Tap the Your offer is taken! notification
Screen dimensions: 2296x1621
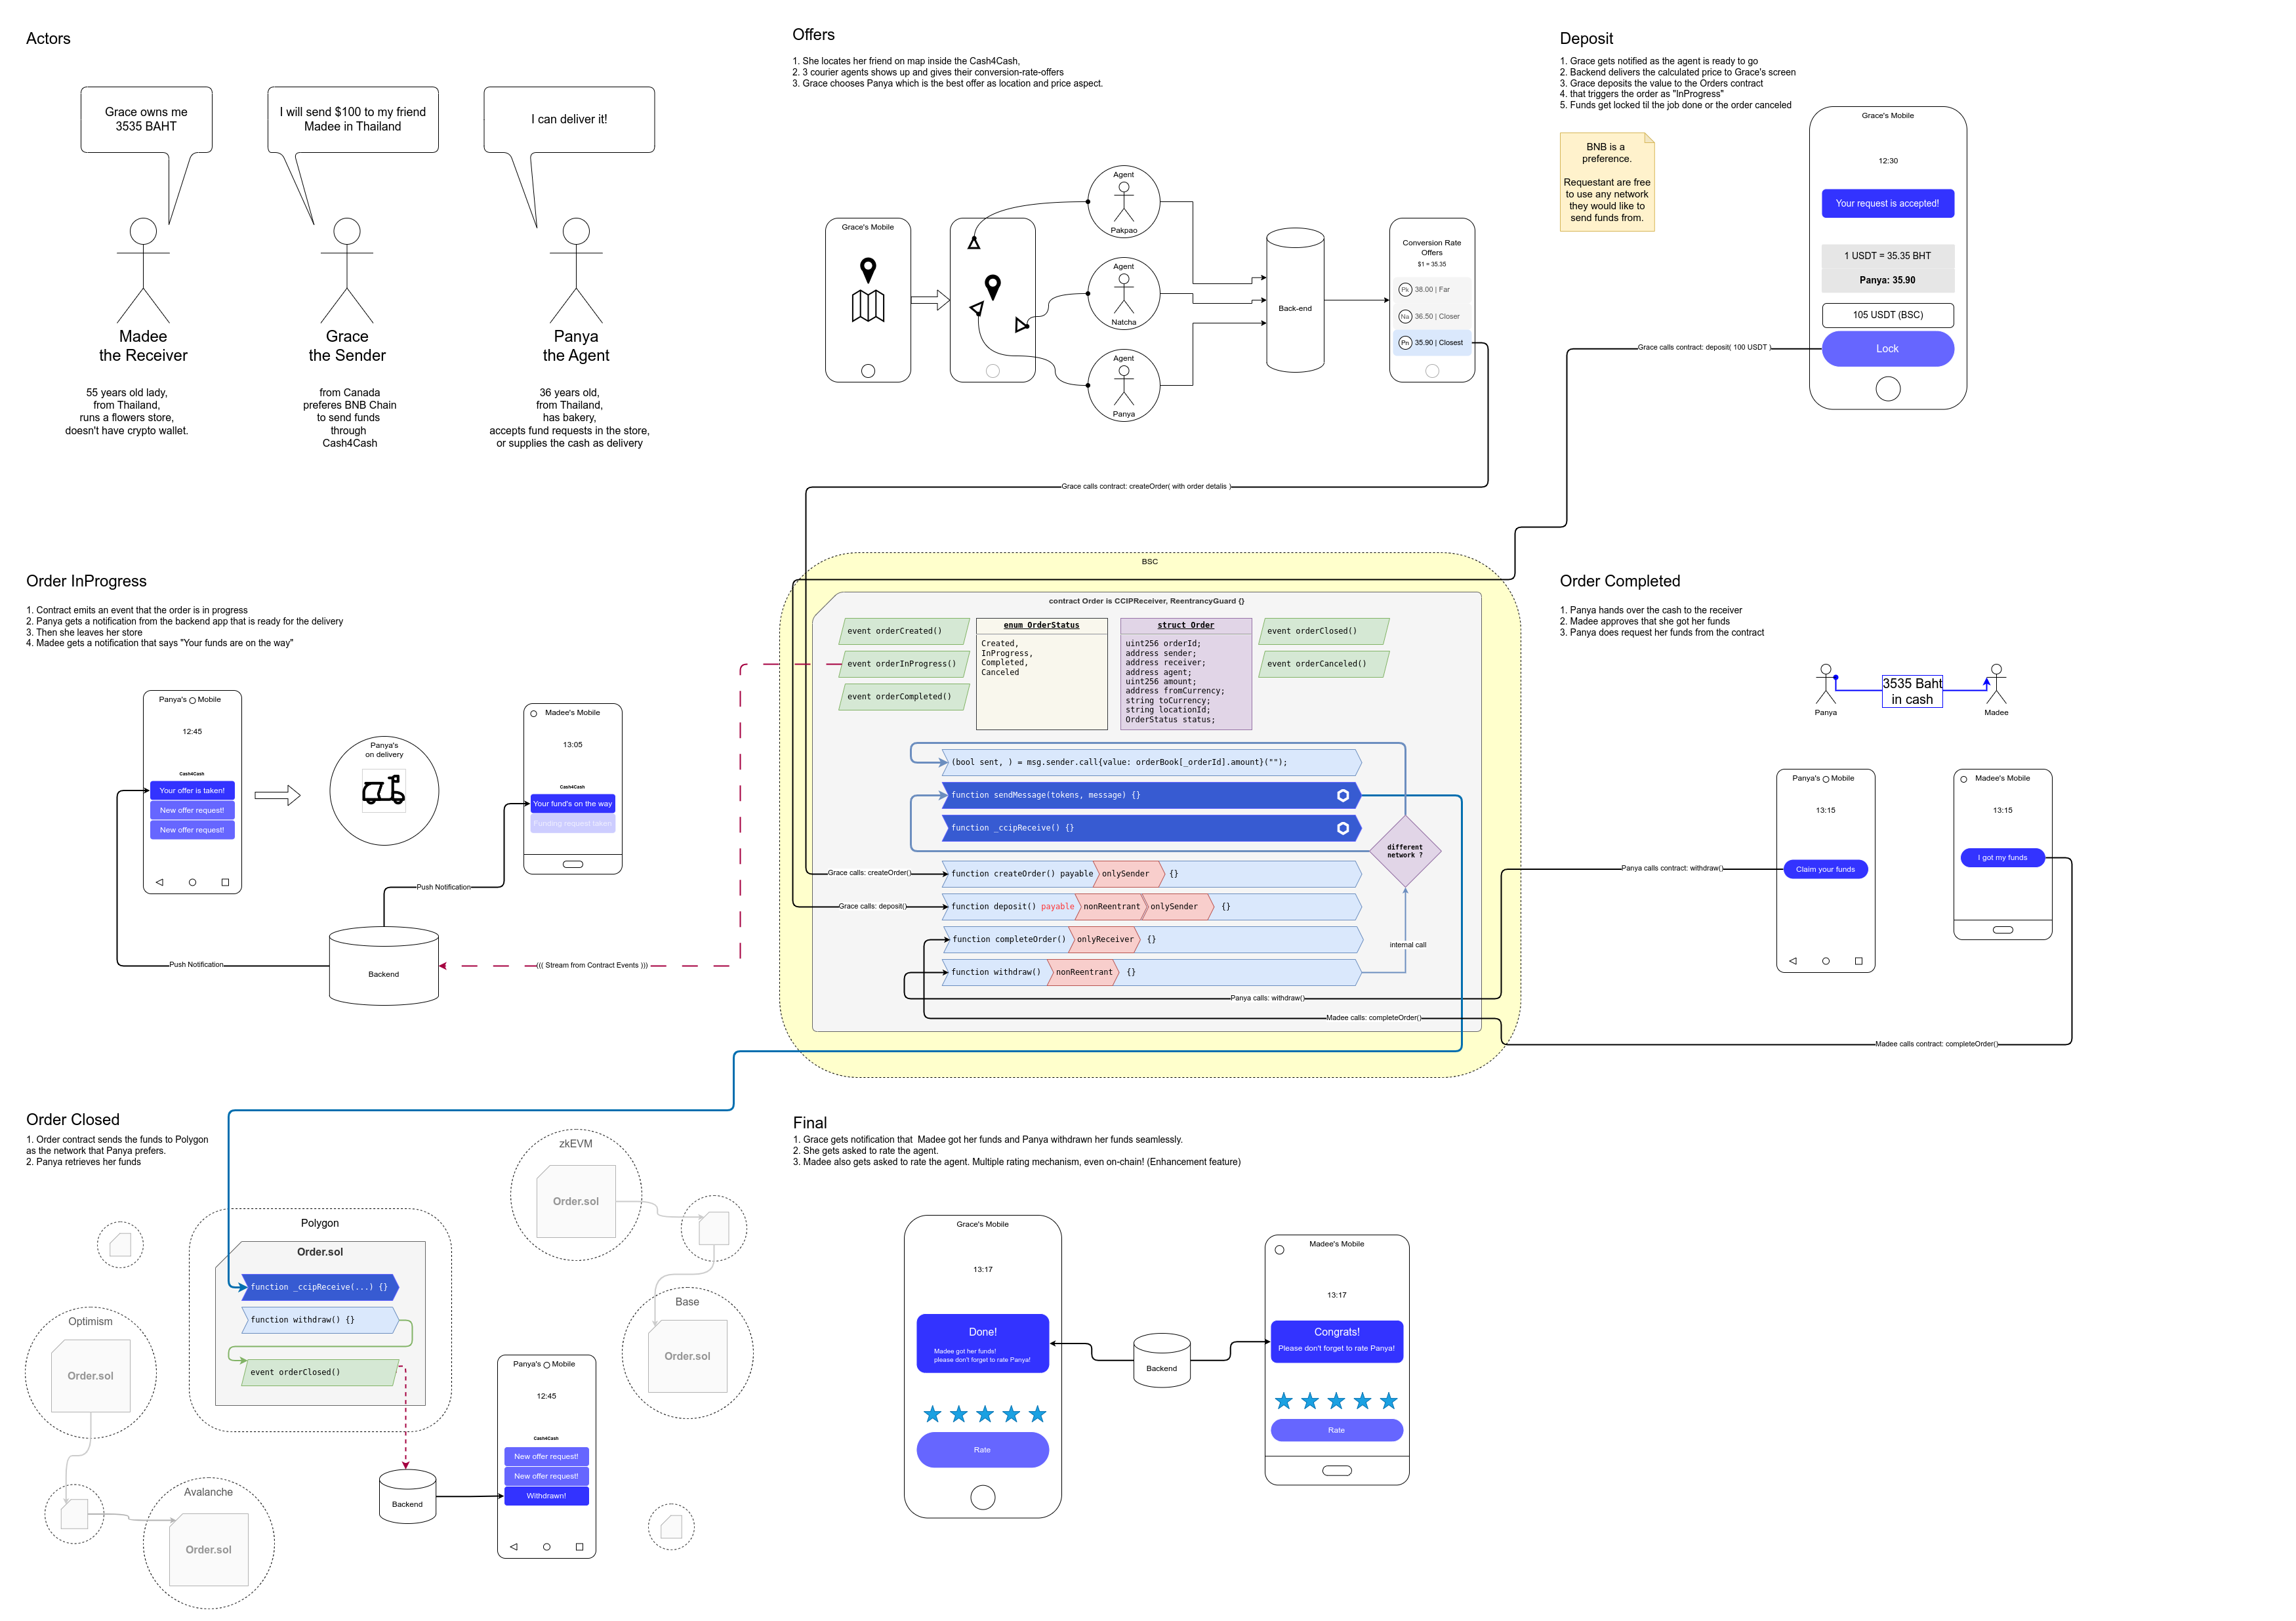pyautogui.click(x=192, y=791)
